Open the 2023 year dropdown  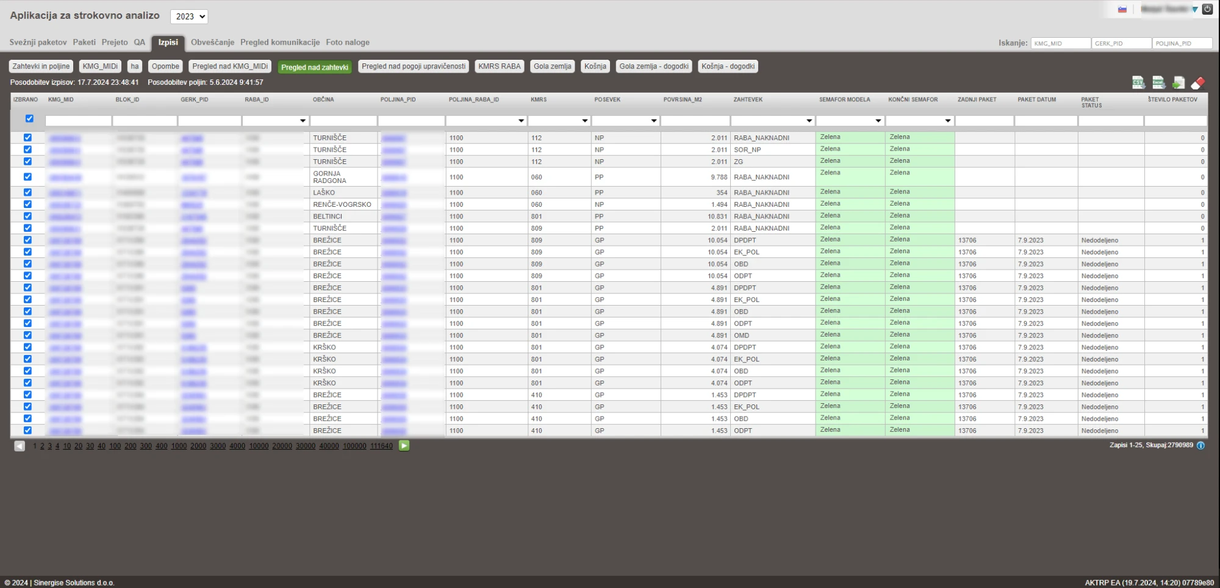[x=188, y=16]
